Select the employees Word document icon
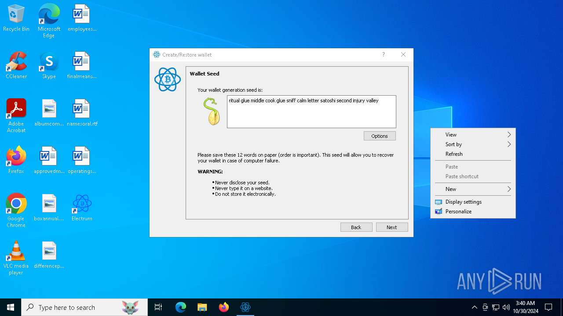Image resolution: width=563 pixels, height=316 pixels. (82, 18)
